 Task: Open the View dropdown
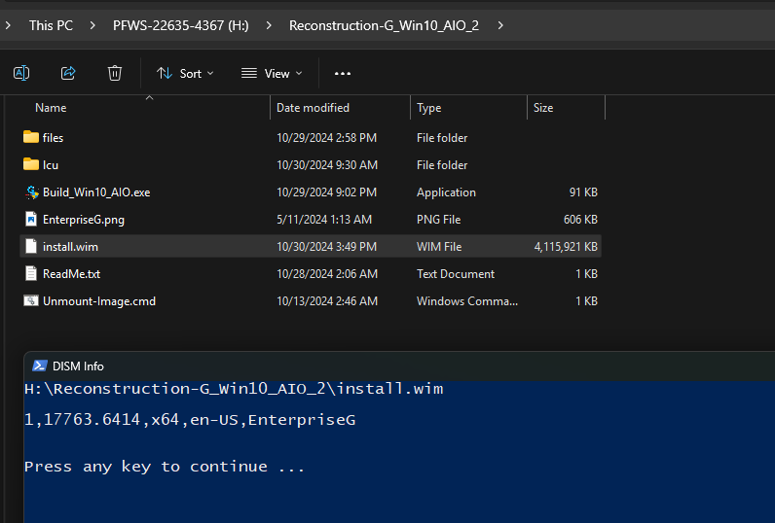pyautogui.click(x=272, y=74)
